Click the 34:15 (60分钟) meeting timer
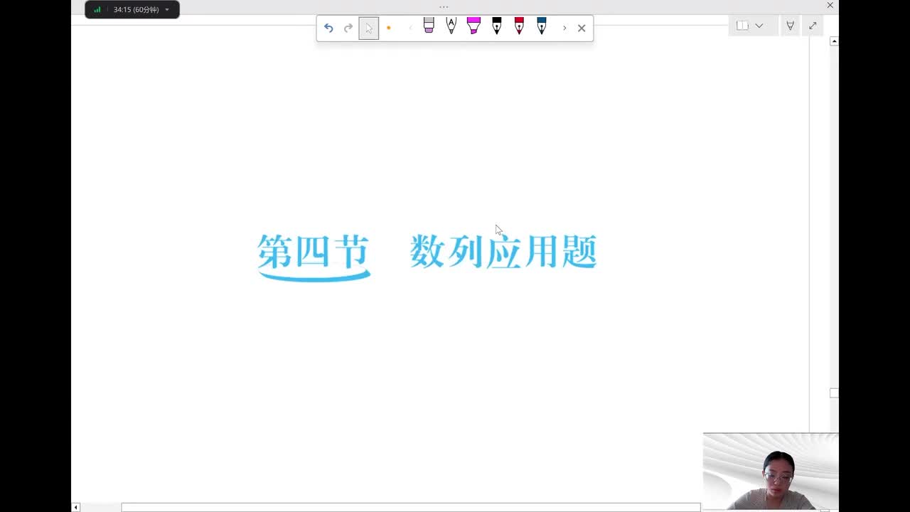This screenshot has width=910, height=512. click(x=136, y=10)
